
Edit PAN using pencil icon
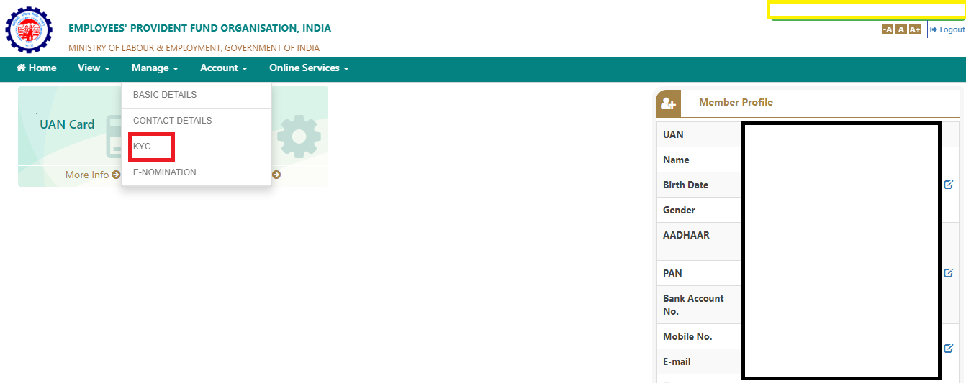pos(948,273)
